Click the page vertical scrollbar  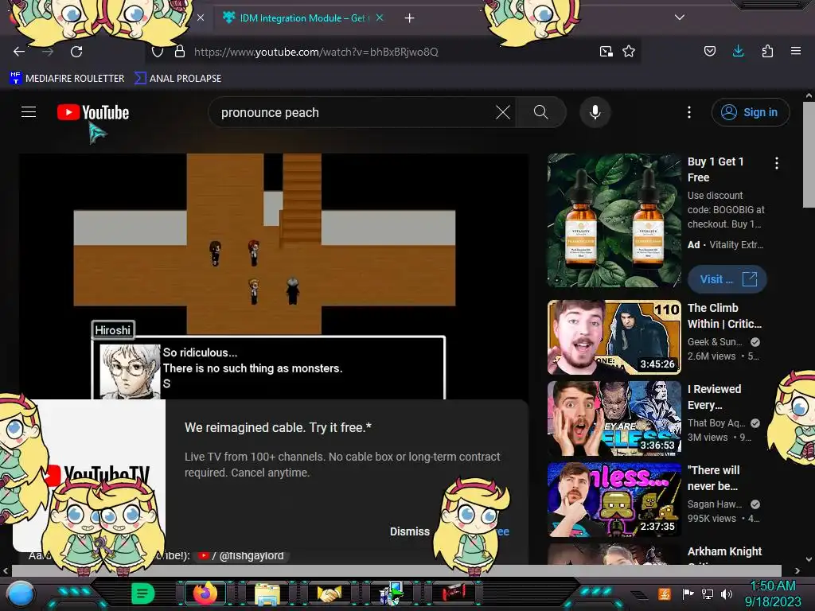point(809,155)
